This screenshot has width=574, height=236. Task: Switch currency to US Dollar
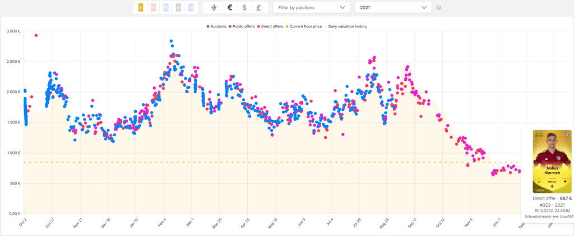pyautogui.click(x=244, y=7)
